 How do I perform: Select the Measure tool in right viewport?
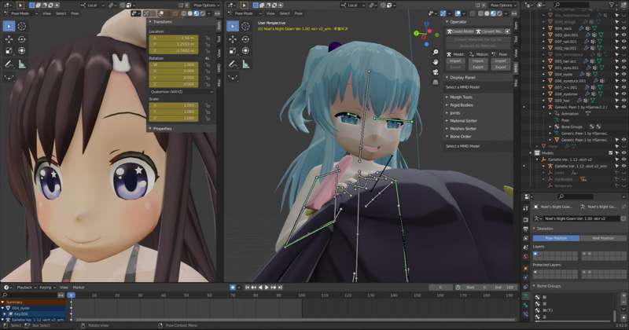pyautogui.click(x=245, y=64)
